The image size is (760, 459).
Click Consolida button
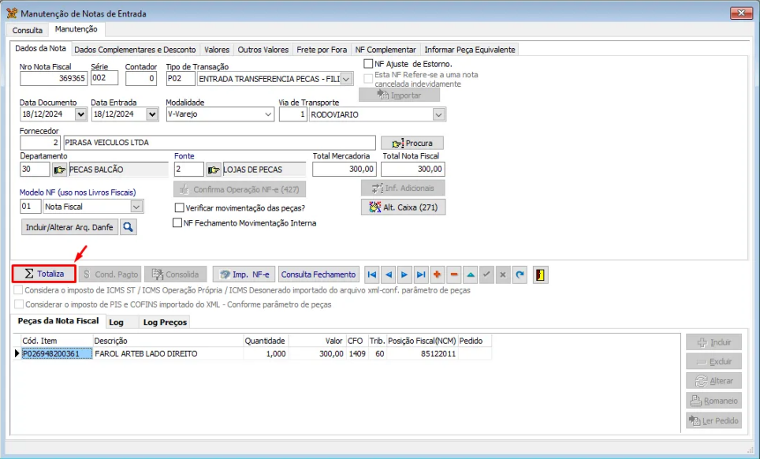(176, 274)
